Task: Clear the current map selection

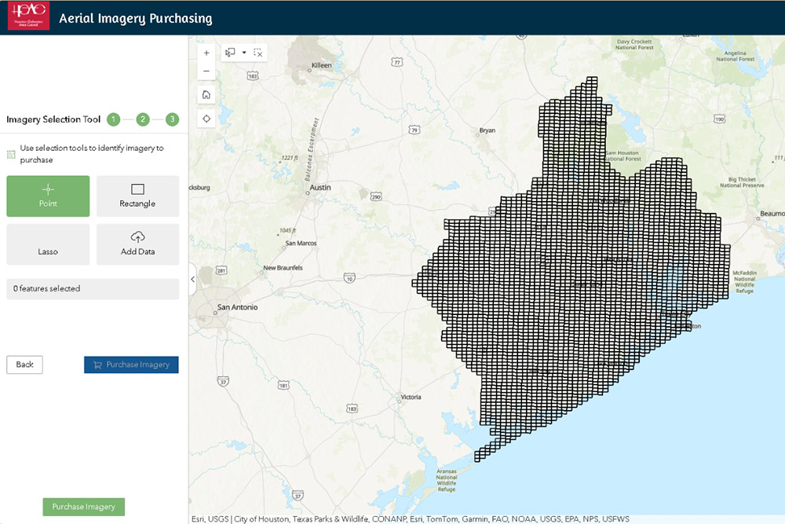Action: point(258,52)
